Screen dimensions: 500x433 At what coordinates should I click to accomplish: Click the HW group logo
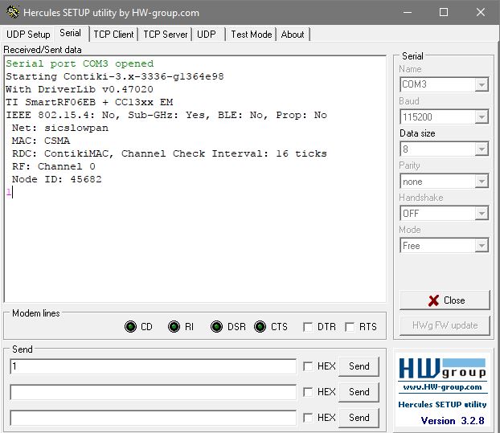[x=442, y=368]
